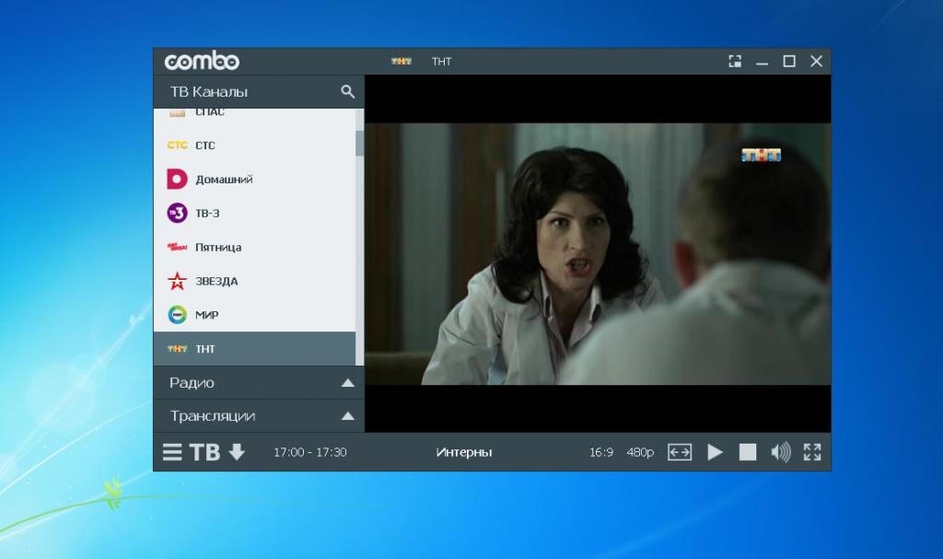Close the combo window
Image resolution: width=943 pixels, height=559 pixels.
coord(816,62)
